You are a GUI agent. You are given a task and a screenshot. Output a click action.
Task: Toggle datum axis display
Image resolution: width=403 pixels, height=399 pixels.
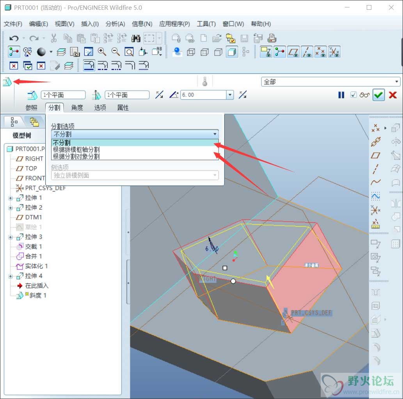click(x=307, y=52)
